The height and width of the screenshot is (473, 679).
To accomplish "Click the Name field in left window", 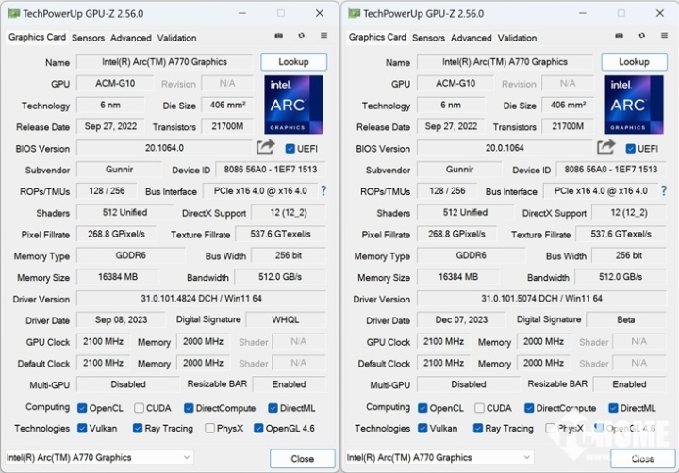I will (x=164, y=62).
